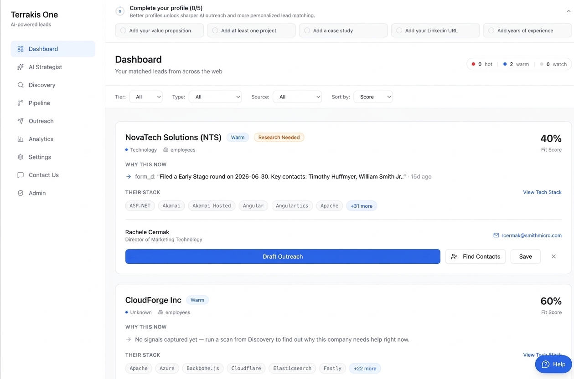574x379 pixels.
Task: Click the profile progress ring icon
Action: [120, 11]
